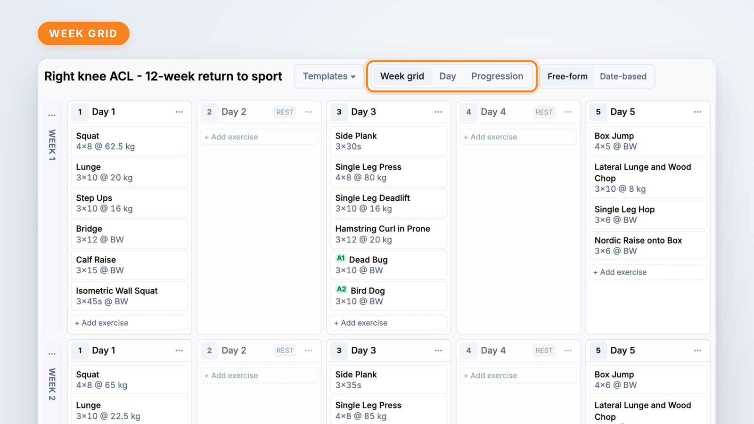Screen dimensions: 754x424
Task: Toggle the REST badge on Week 2 Day 4
Action: point(544,351)
